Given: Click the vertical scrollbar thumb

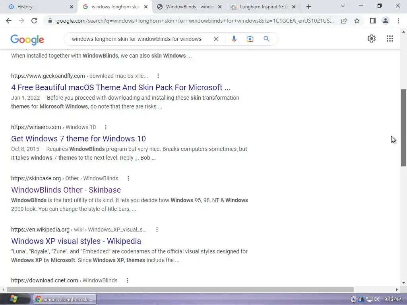Looking at the screenshot, I should tap(403, 128).
